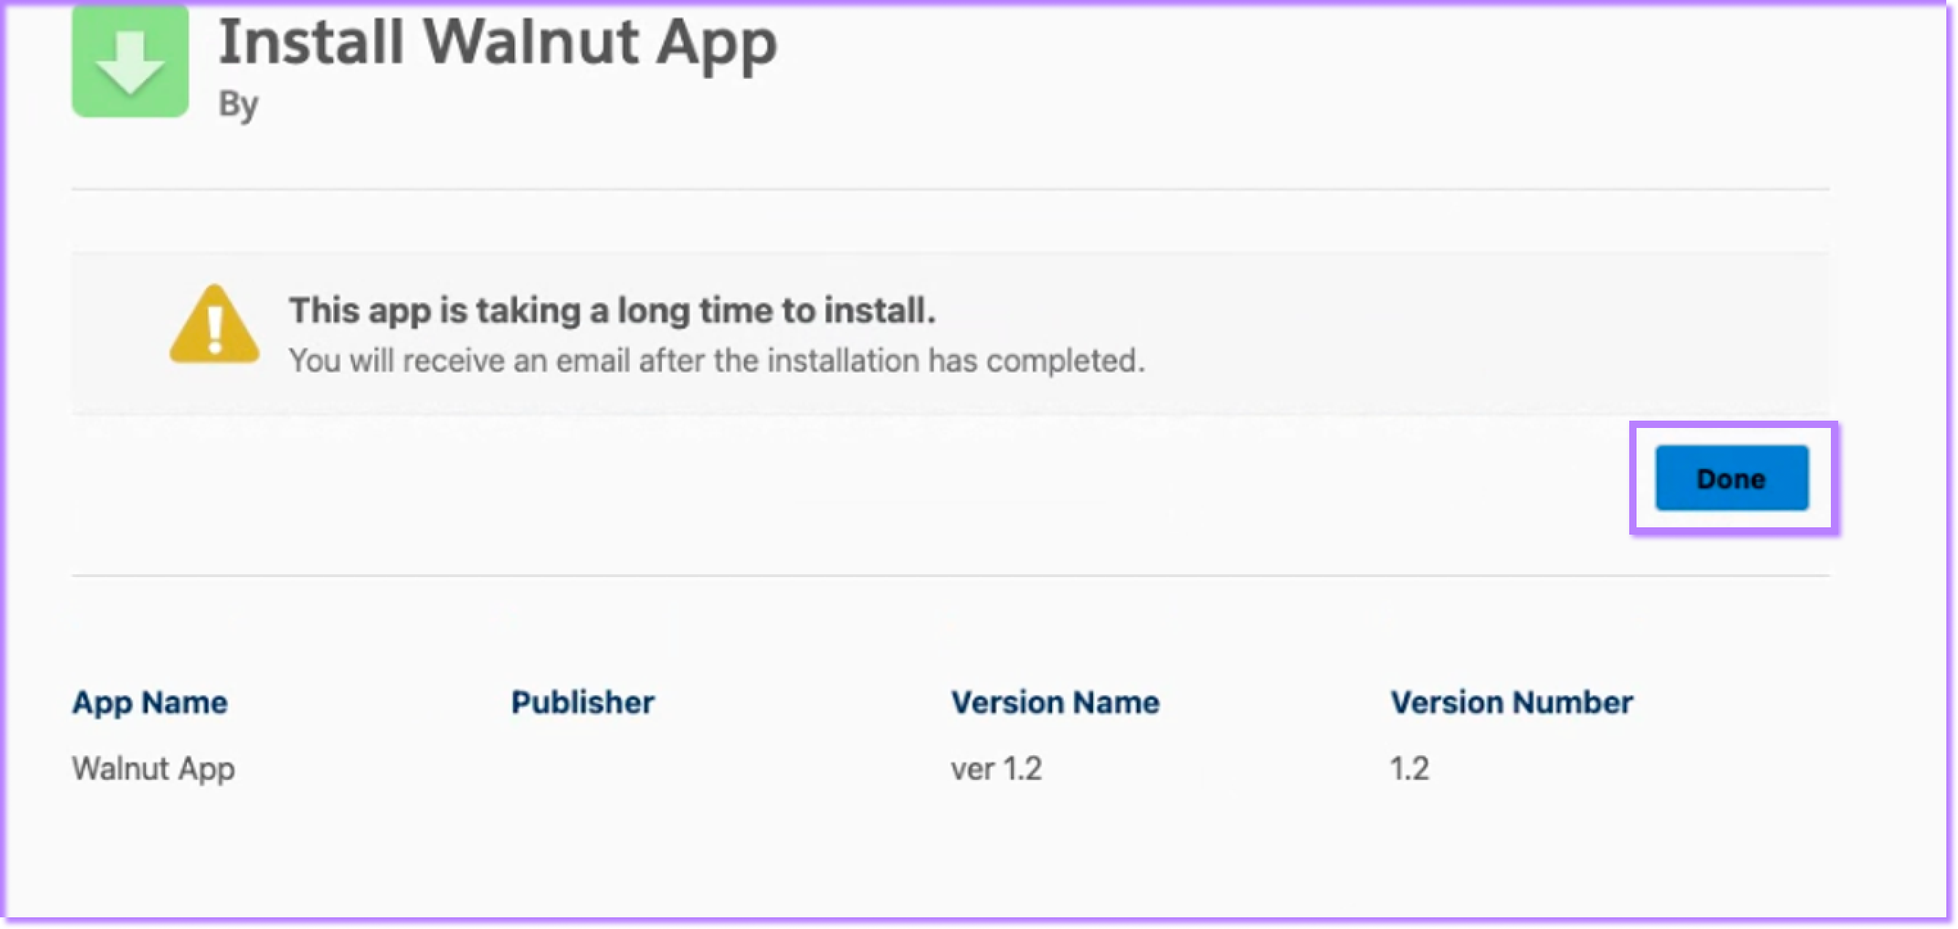Image resolution: width=1958 pixels, height=929 pixels.
Task: Click the Version Name column header
Action: (x=1055, y=703)
